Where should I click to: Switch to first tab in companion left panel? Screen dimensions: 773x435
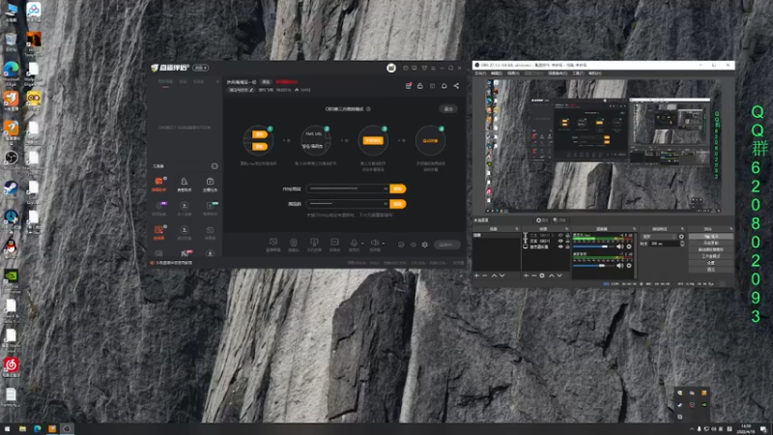[x=165, y=82]
